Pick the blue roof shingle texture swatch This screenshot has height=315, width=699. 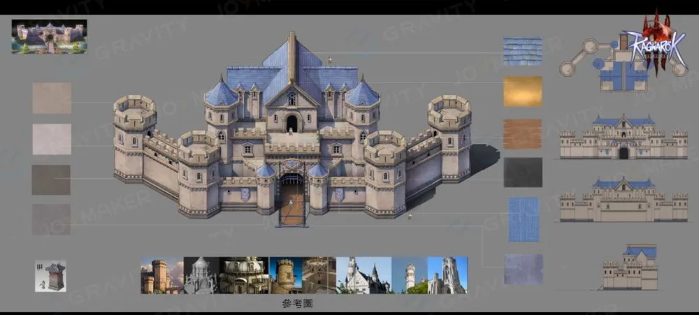pos(522,51)
